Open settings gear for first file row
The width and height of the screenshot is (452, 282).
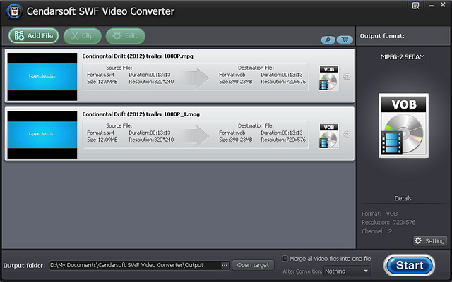pos(347,77)
